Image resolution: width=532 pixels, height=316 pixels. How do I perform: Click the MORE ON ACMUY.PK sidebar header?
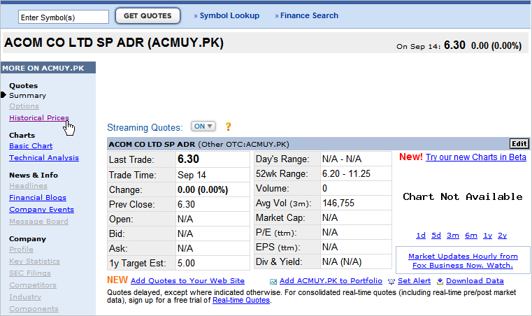48,68
